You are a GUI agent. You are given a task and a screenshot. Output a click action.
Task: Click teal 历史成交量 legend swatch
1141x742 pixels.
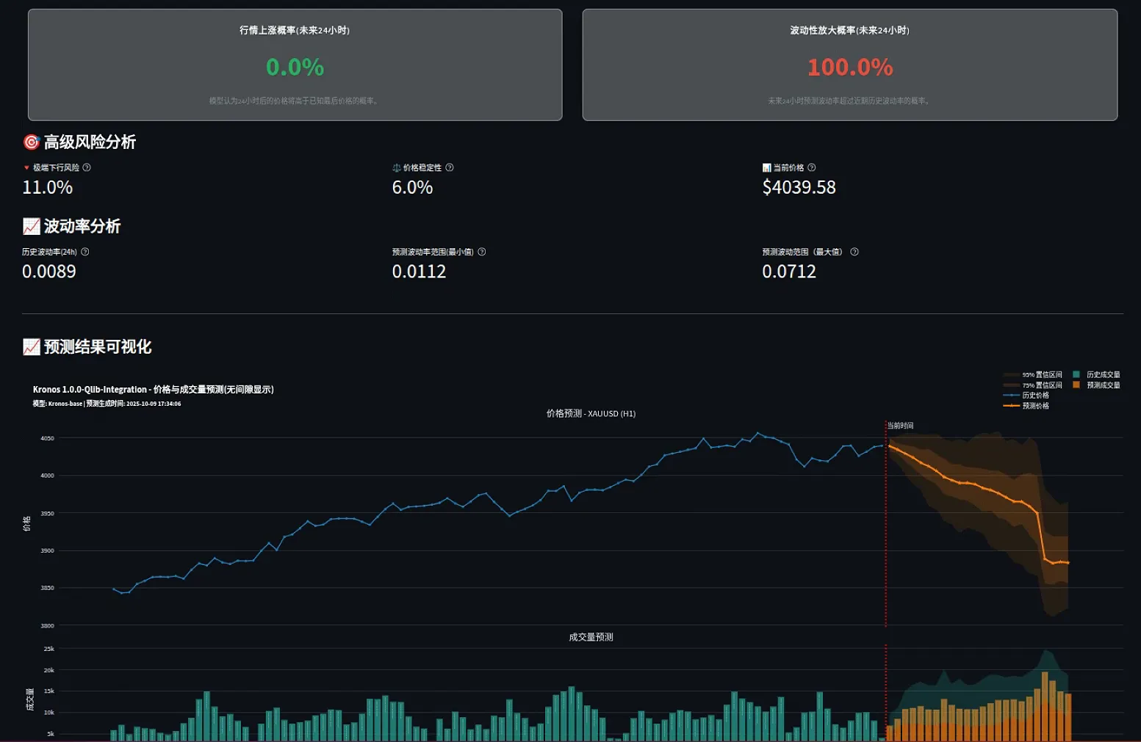pyautogui.click(x=1076, y=375)
